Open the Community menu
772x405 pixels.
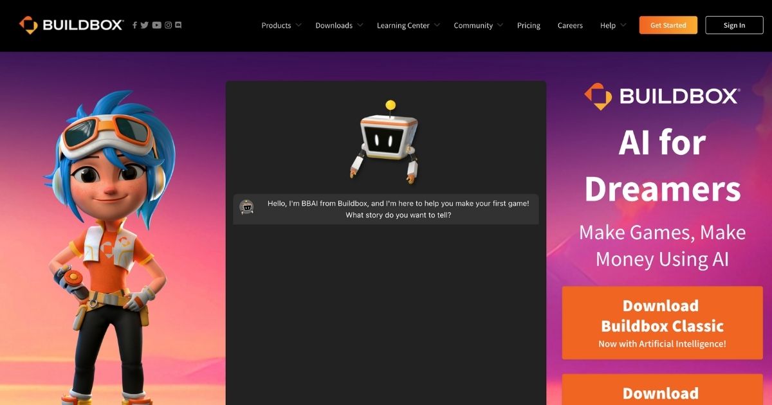[x=473, y=26]
